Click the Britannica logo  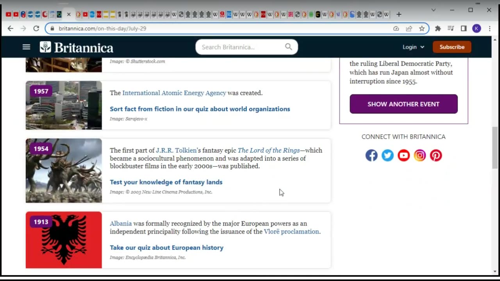click(77, 47)
